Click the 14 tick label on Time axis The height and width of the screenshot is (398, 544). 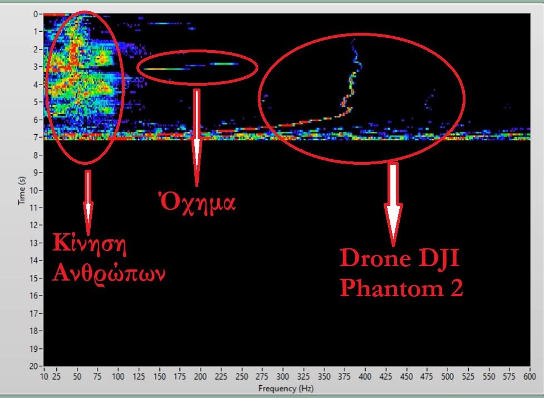pos(34,261)
